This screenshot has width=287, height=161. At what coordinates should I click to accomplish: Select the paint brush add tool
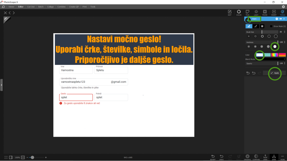click(249, 26)
